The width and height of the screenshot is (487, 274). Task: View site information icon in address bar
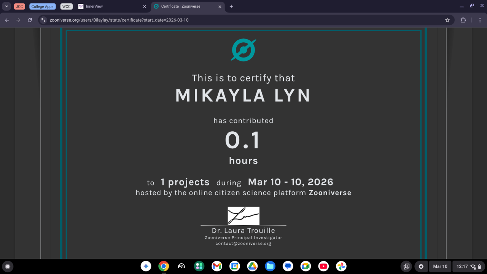pyautogui.click(x=43, y=20)
